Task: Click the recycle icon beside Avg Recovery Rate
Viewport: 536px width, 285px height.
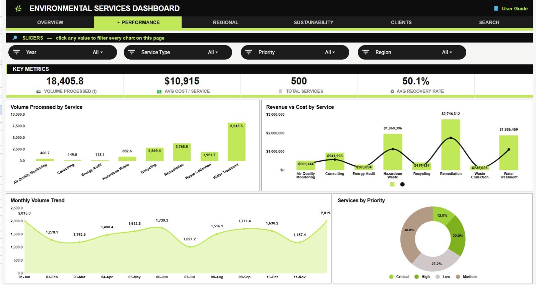Action: point(392,91)
